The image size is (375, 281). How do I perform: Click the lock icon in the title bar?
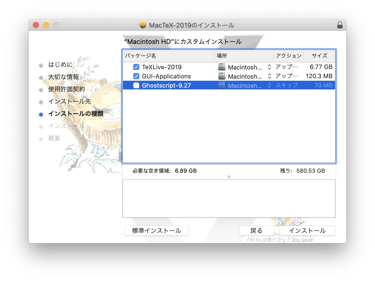click(x=340, y=25)
